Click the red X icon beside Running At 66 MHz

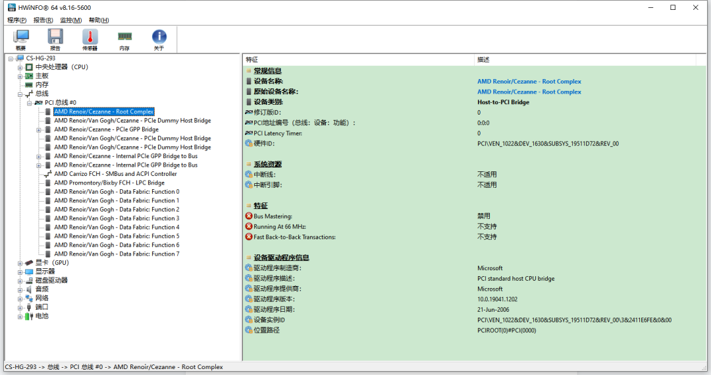point(248,227)
